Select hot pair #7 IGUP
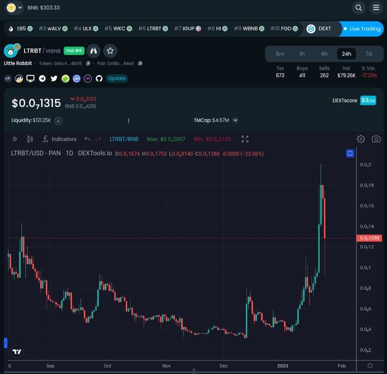The image size is (387, 374). pyautogui.click(x=188, y=29)
